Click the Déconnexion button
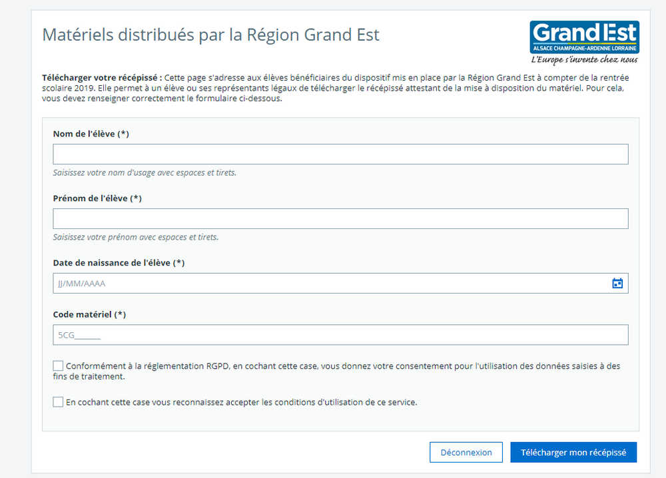 coord(466,452)
